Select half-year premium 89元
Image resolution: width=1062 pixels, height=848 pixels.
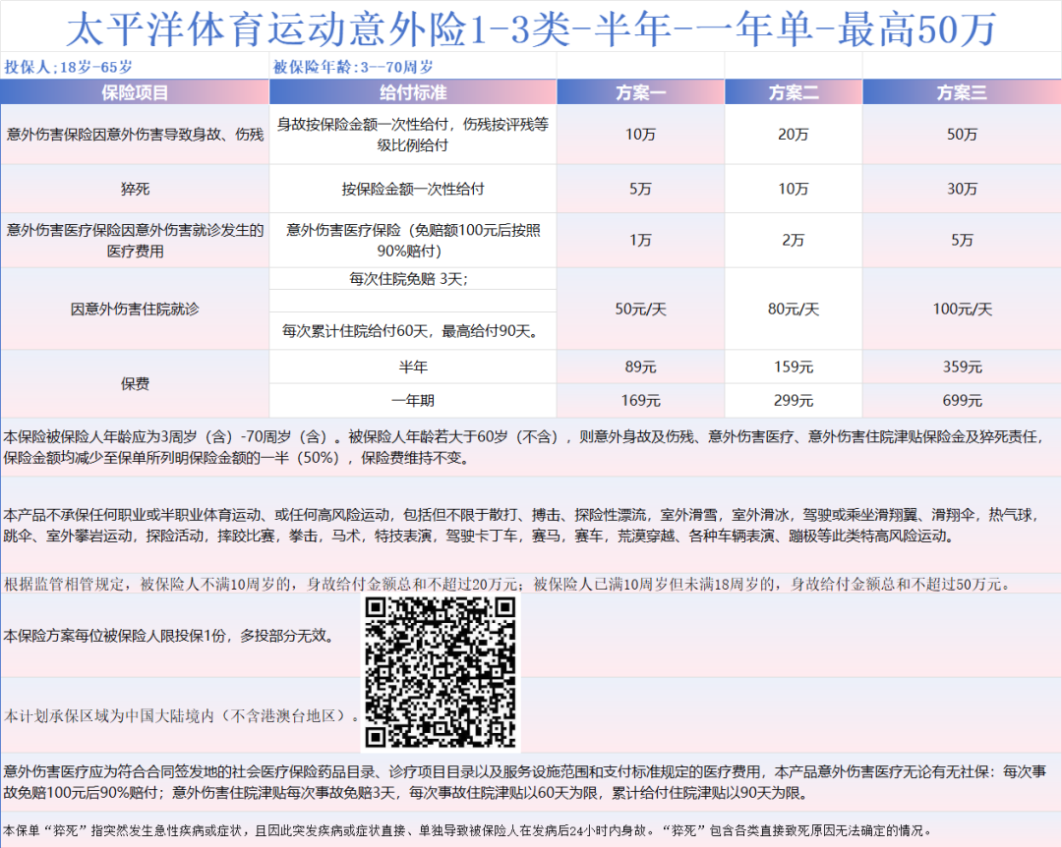[x=640, y=367]
